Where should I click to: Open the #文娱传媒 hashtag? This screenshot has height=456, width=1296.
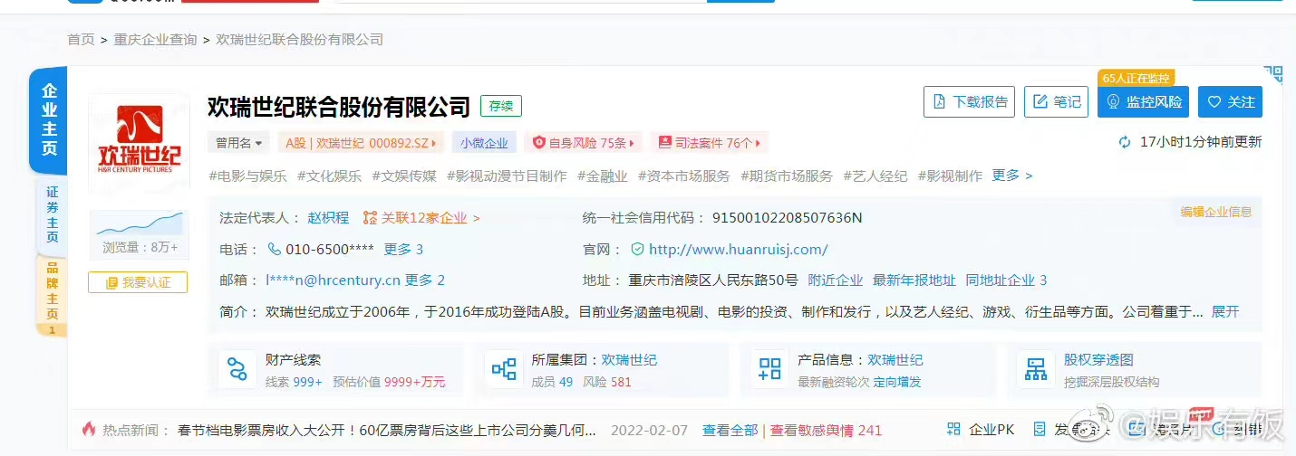tap(403, 176)
